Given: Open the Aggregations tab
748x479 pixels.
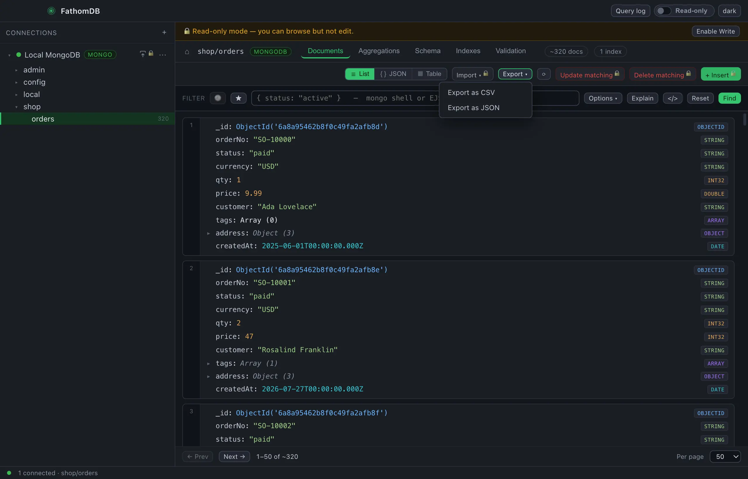Looking at the screenshot, I should [379, 51].
